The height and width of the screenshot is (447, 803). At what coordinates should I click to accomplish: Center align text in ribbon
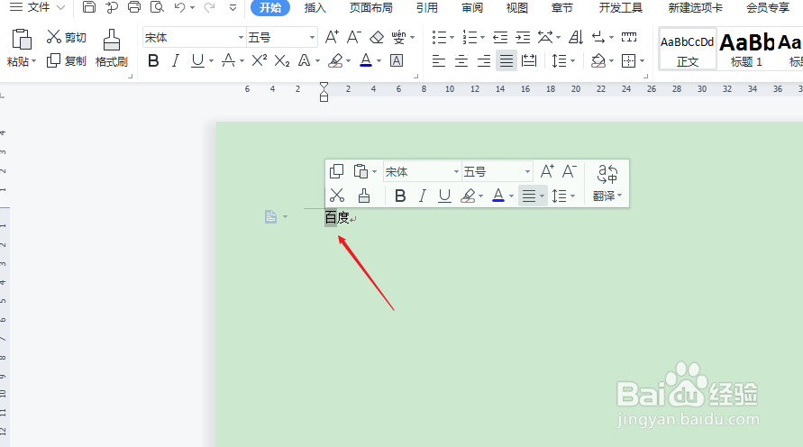pos(461,61)
